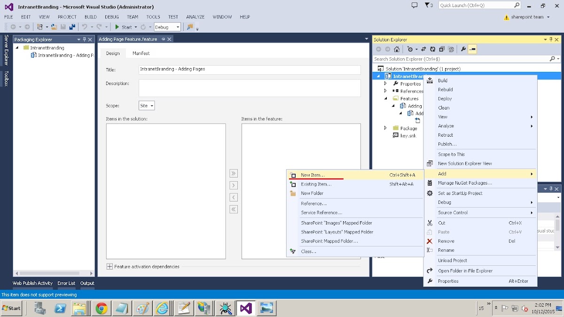Click the remove single left arrow button
Screen dimensions: 564x317
(x=234, y=197)
